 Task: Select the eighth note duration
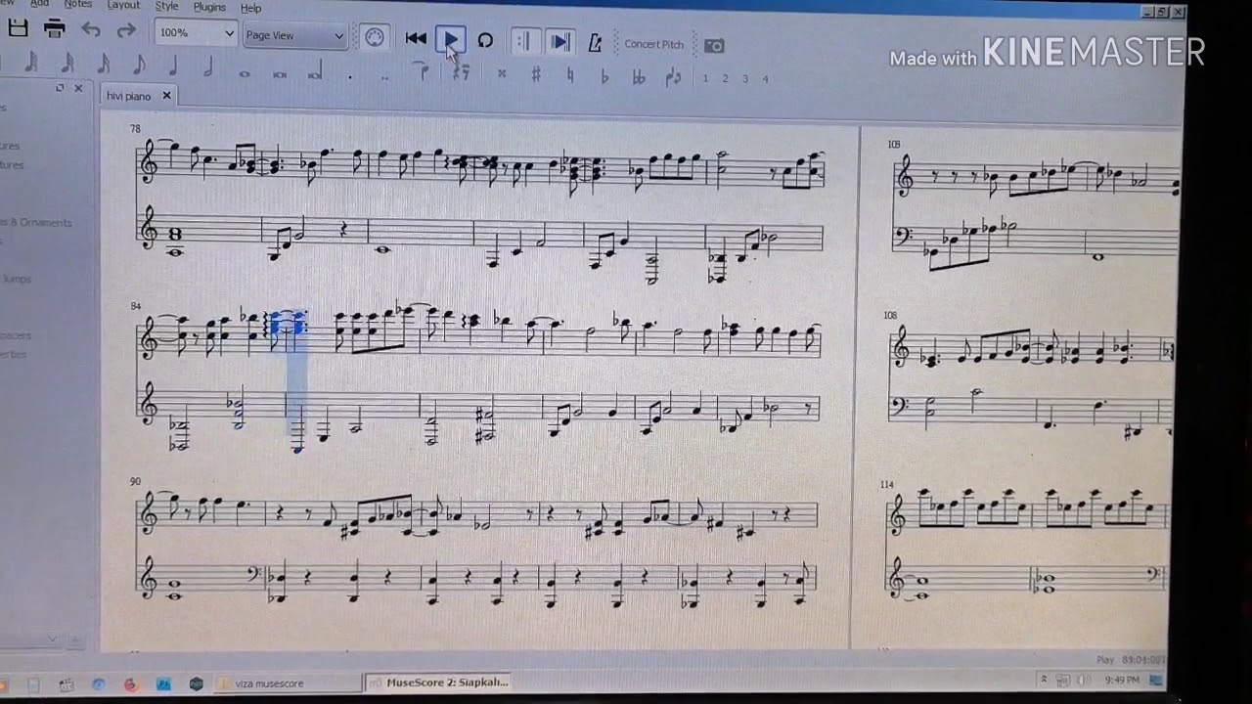click(x=138, y=66)
